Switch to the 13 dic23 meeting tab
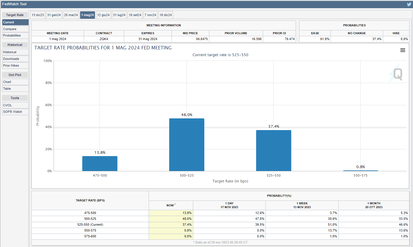Viewport: 413px width, 247px height. pos(38,15)
